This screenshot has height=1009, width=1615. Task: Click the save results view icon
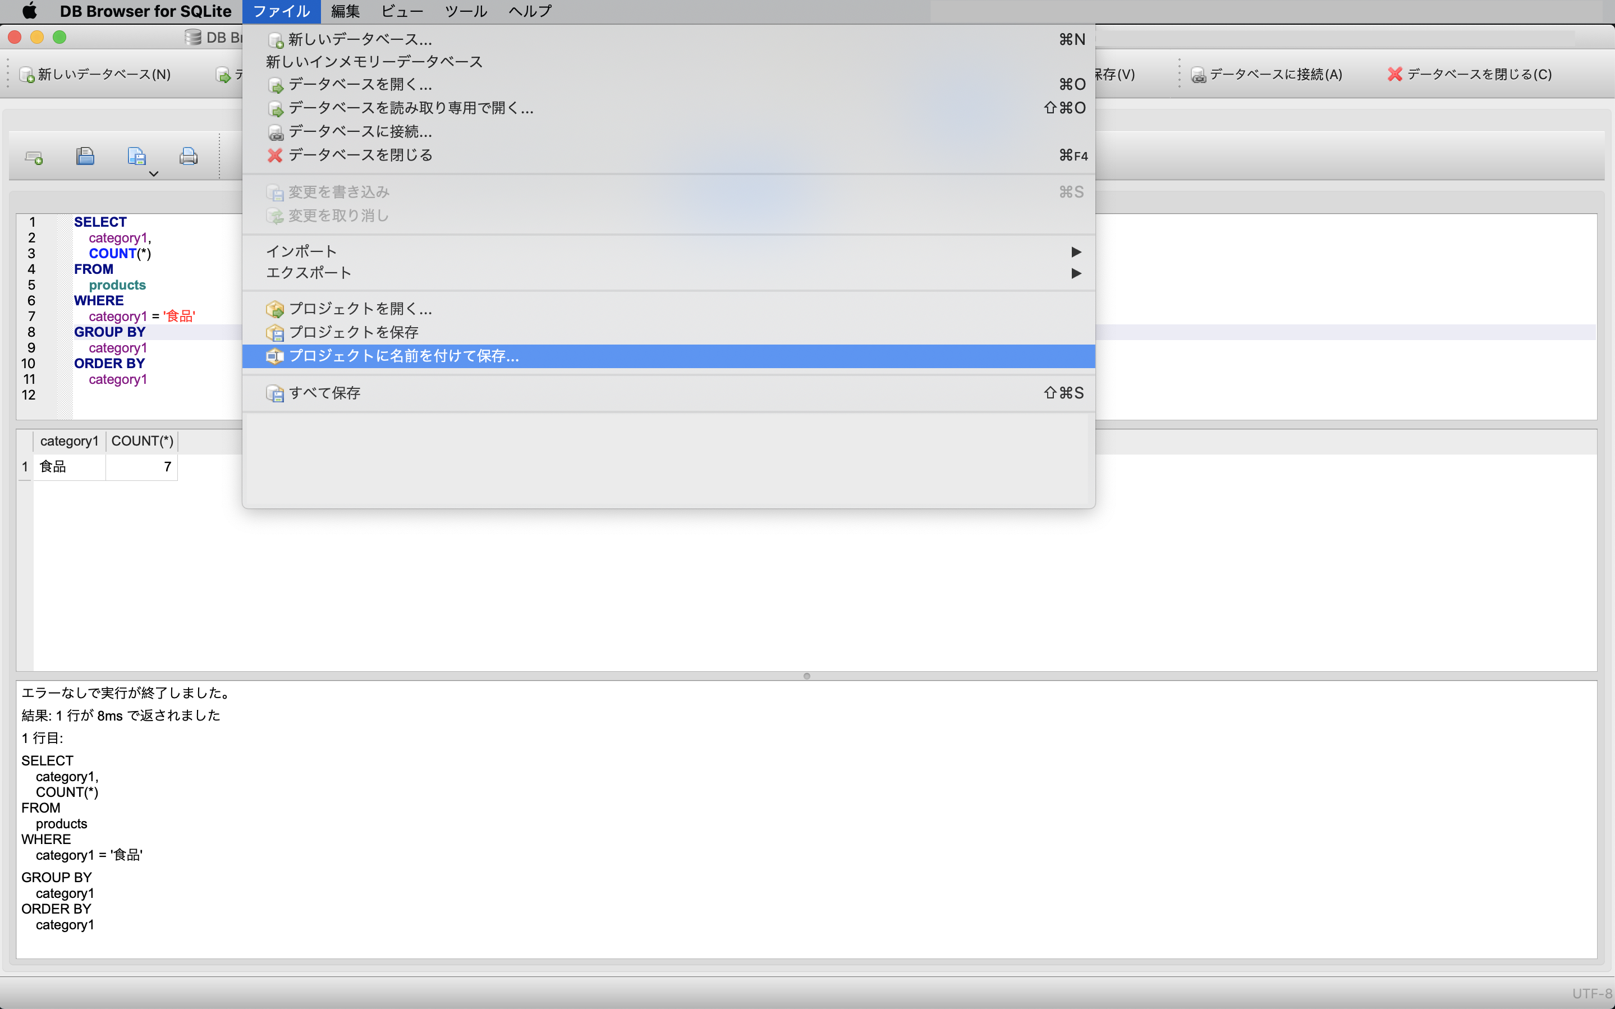coord(136,156)
